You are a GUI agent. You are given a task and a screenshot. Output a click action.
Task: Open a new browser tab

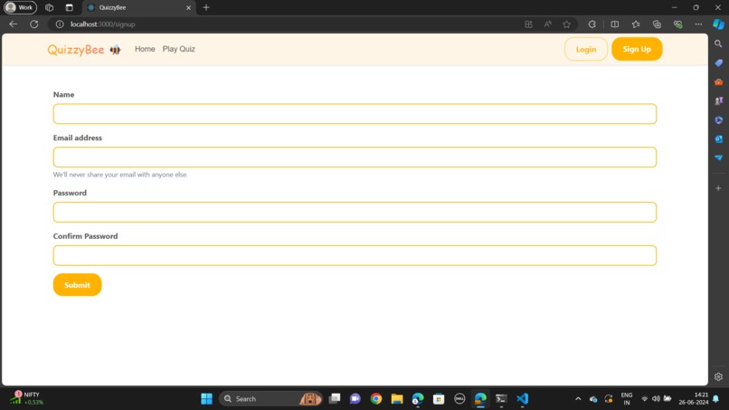[206, 7]
